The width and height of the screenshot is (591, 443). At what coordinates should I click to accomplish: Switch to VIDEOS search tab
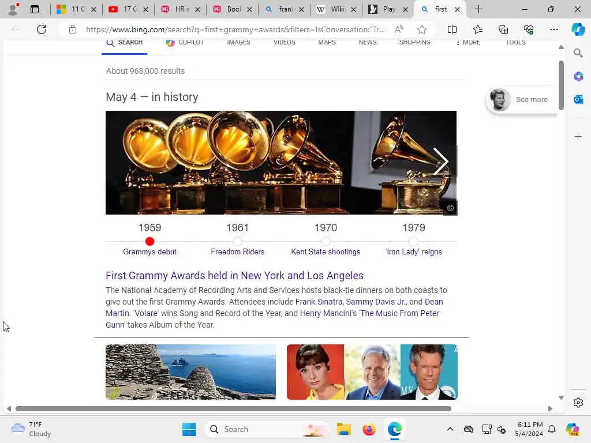pyautogui.click(x=284, y=43)
